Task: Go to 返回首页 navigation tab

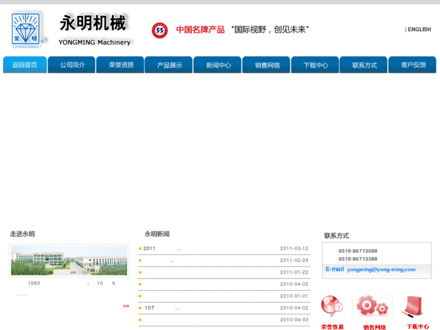Action: (25, 65)
